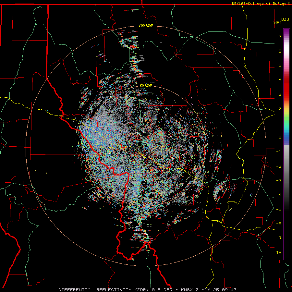The width and height of the screenshot is (292, 292).
Task: Click the TH threshold label on legend
Action: tap(279, 253)
